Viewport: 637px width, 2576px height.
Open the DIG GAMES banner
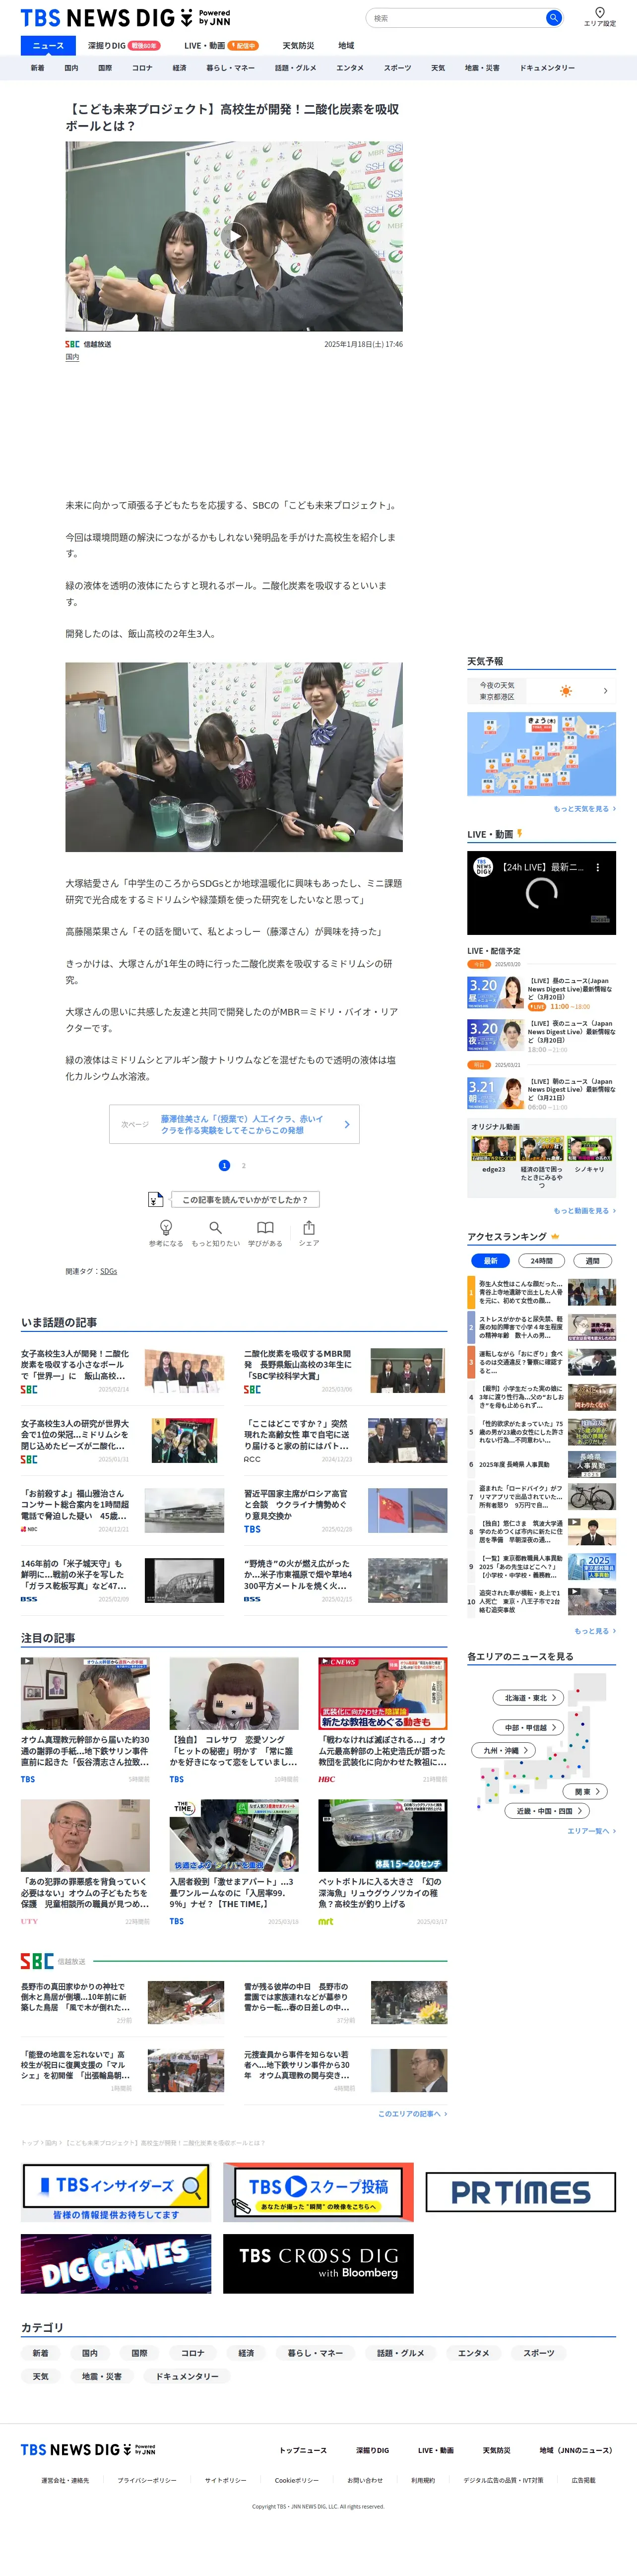point(116,2264)
